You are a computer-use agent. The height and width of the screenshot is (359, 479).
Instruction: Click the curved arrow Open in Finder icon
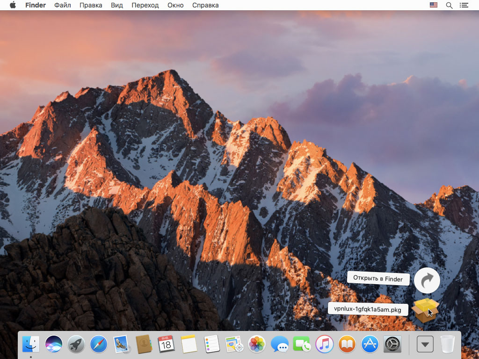click(x=427, y=280)
